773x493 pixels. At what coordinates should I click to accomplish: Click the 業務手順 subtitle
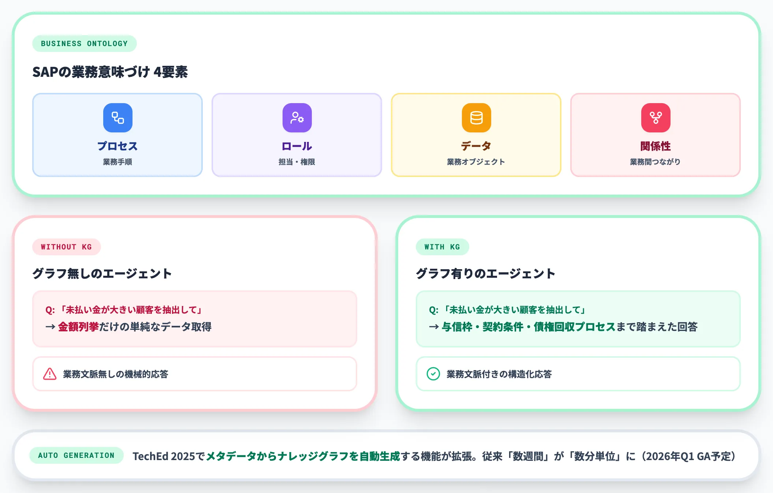click(117, 162)
